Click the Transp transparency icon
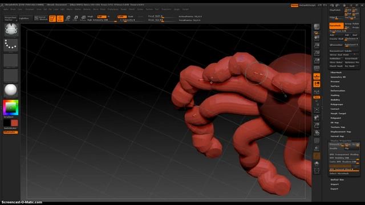The height and width of the screenshot is (205, 365). tap(317, 149)
